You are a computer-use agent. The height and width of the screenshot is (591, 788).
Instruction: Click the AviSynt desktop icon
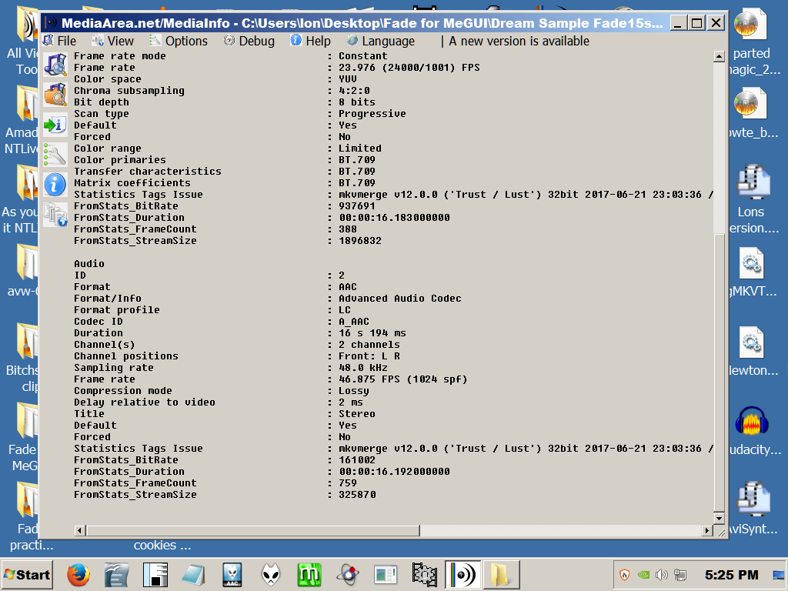(753, 499)
